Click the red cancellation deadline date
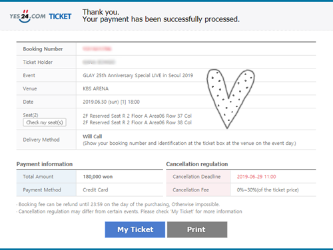The height and width of the screenshot is (250, 333). [x=256, y=177]
